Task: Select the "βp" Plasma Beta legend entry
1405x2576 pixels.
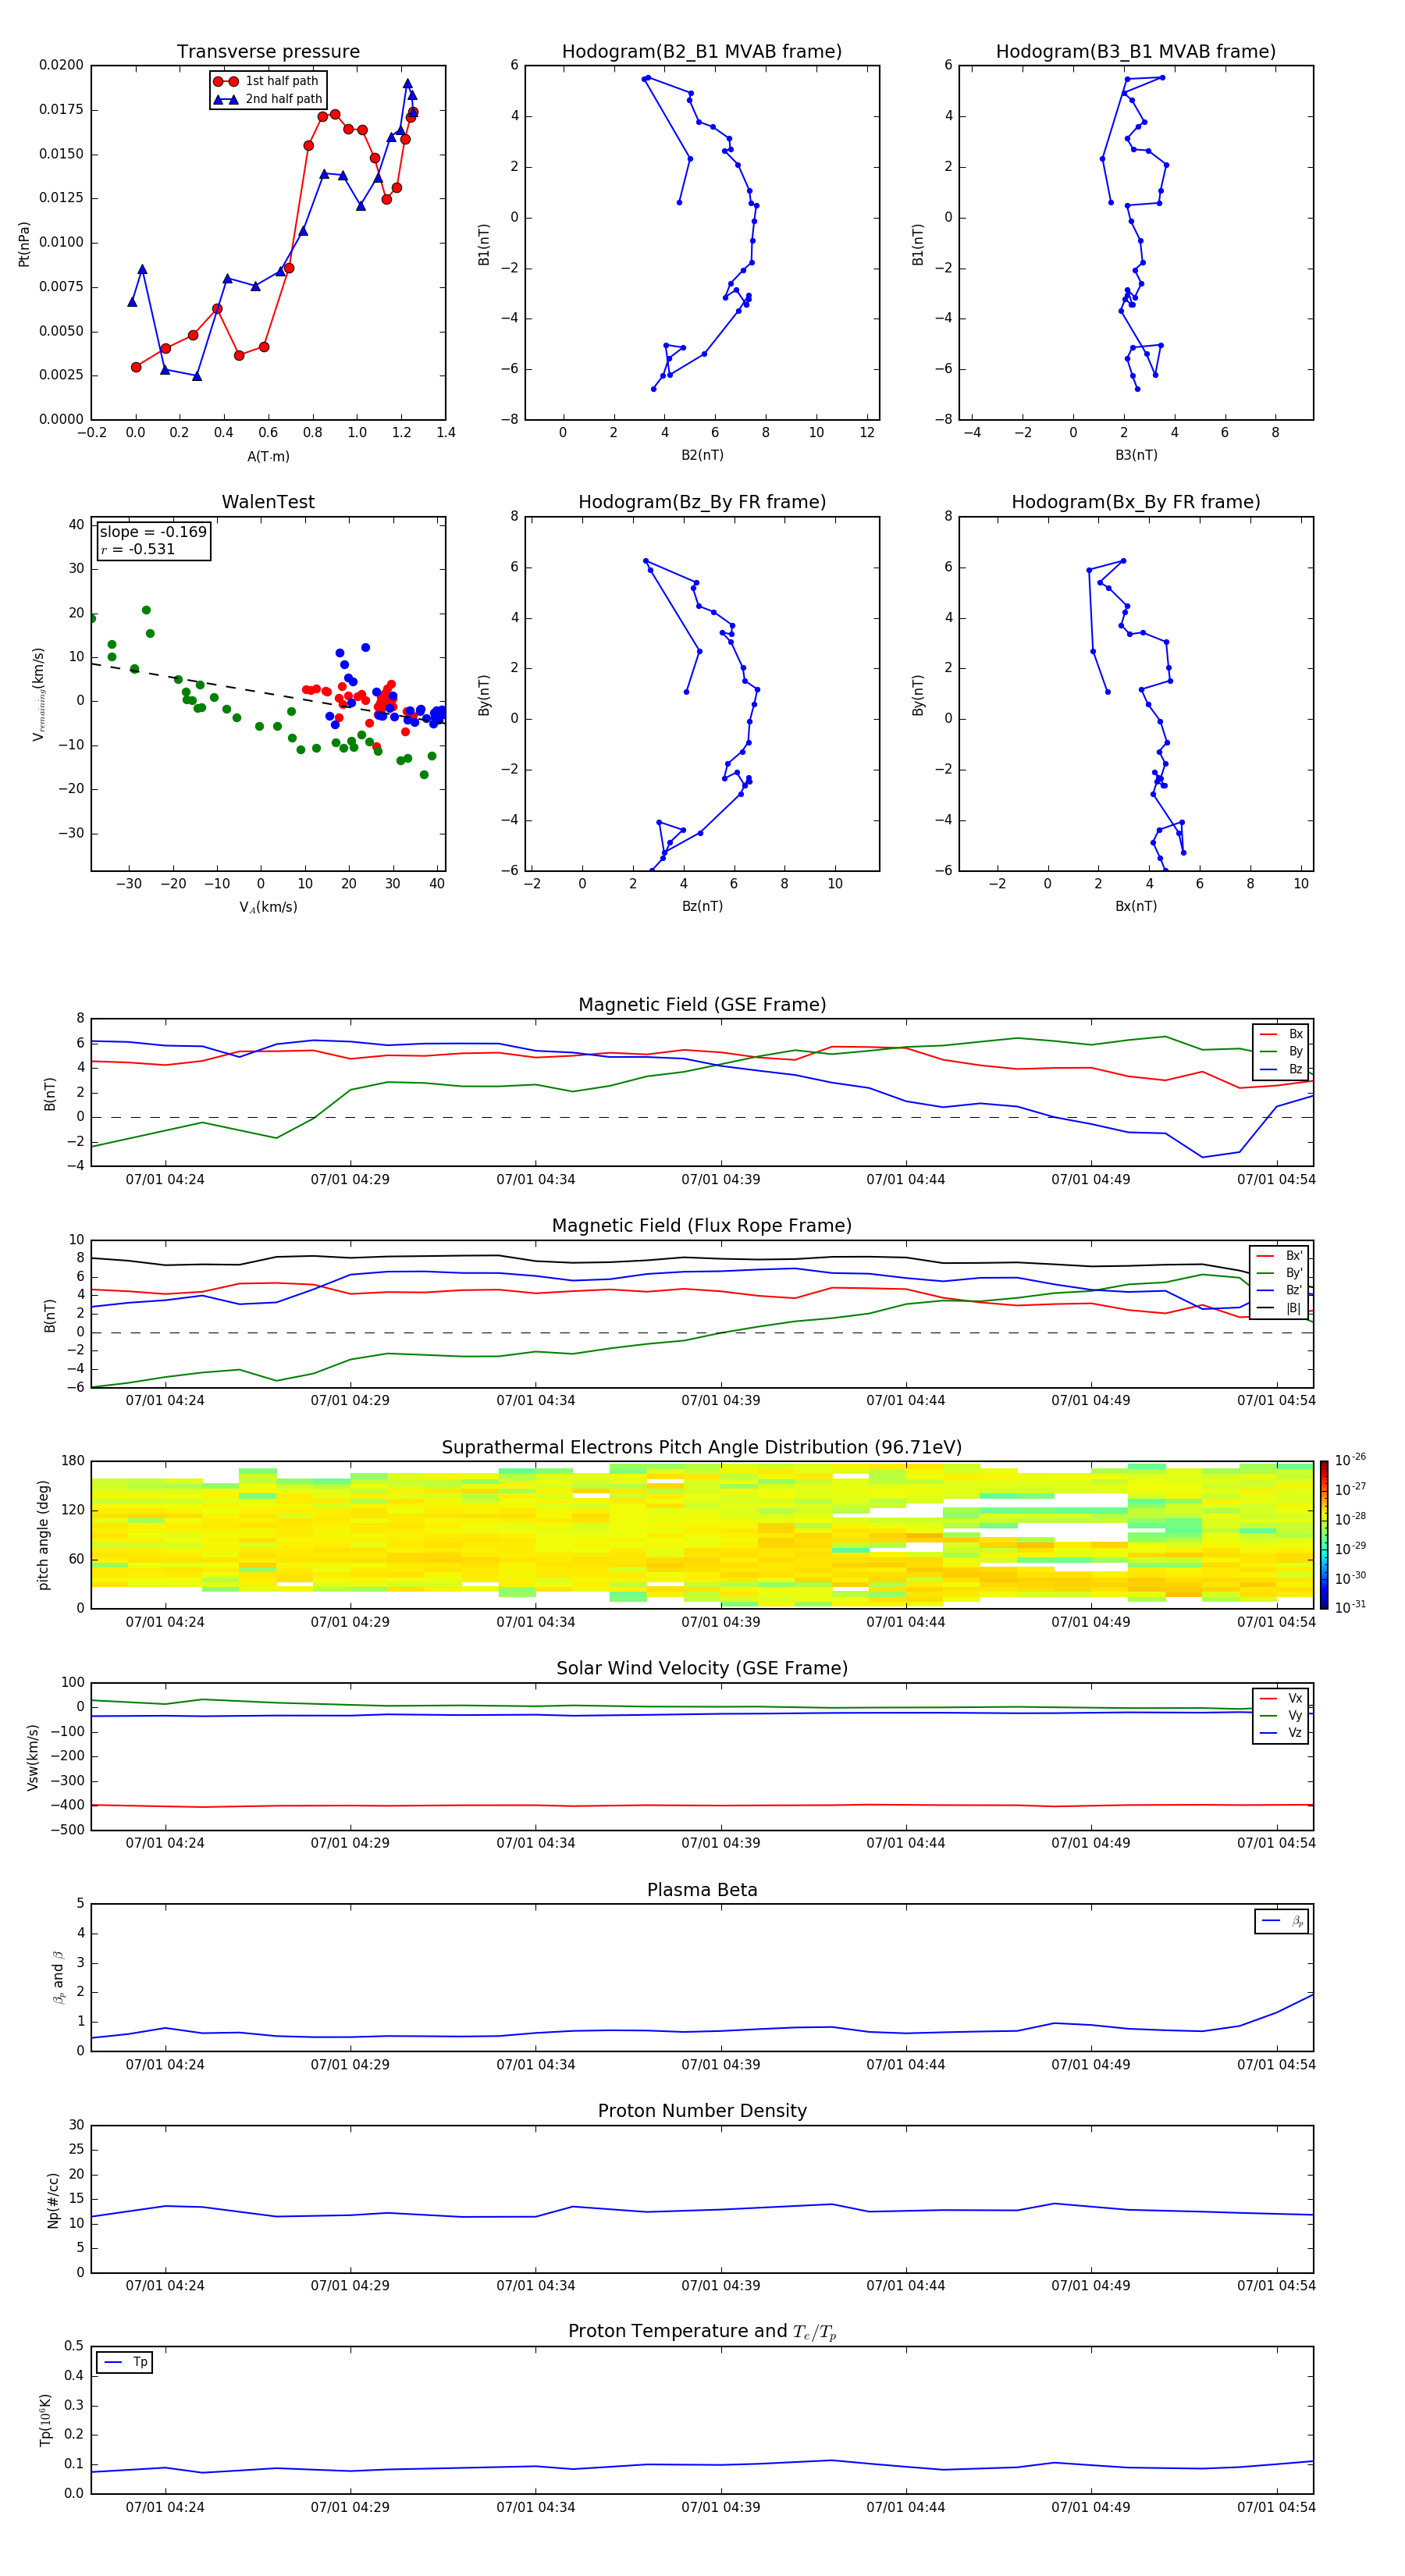Action: [1283, 1921]
